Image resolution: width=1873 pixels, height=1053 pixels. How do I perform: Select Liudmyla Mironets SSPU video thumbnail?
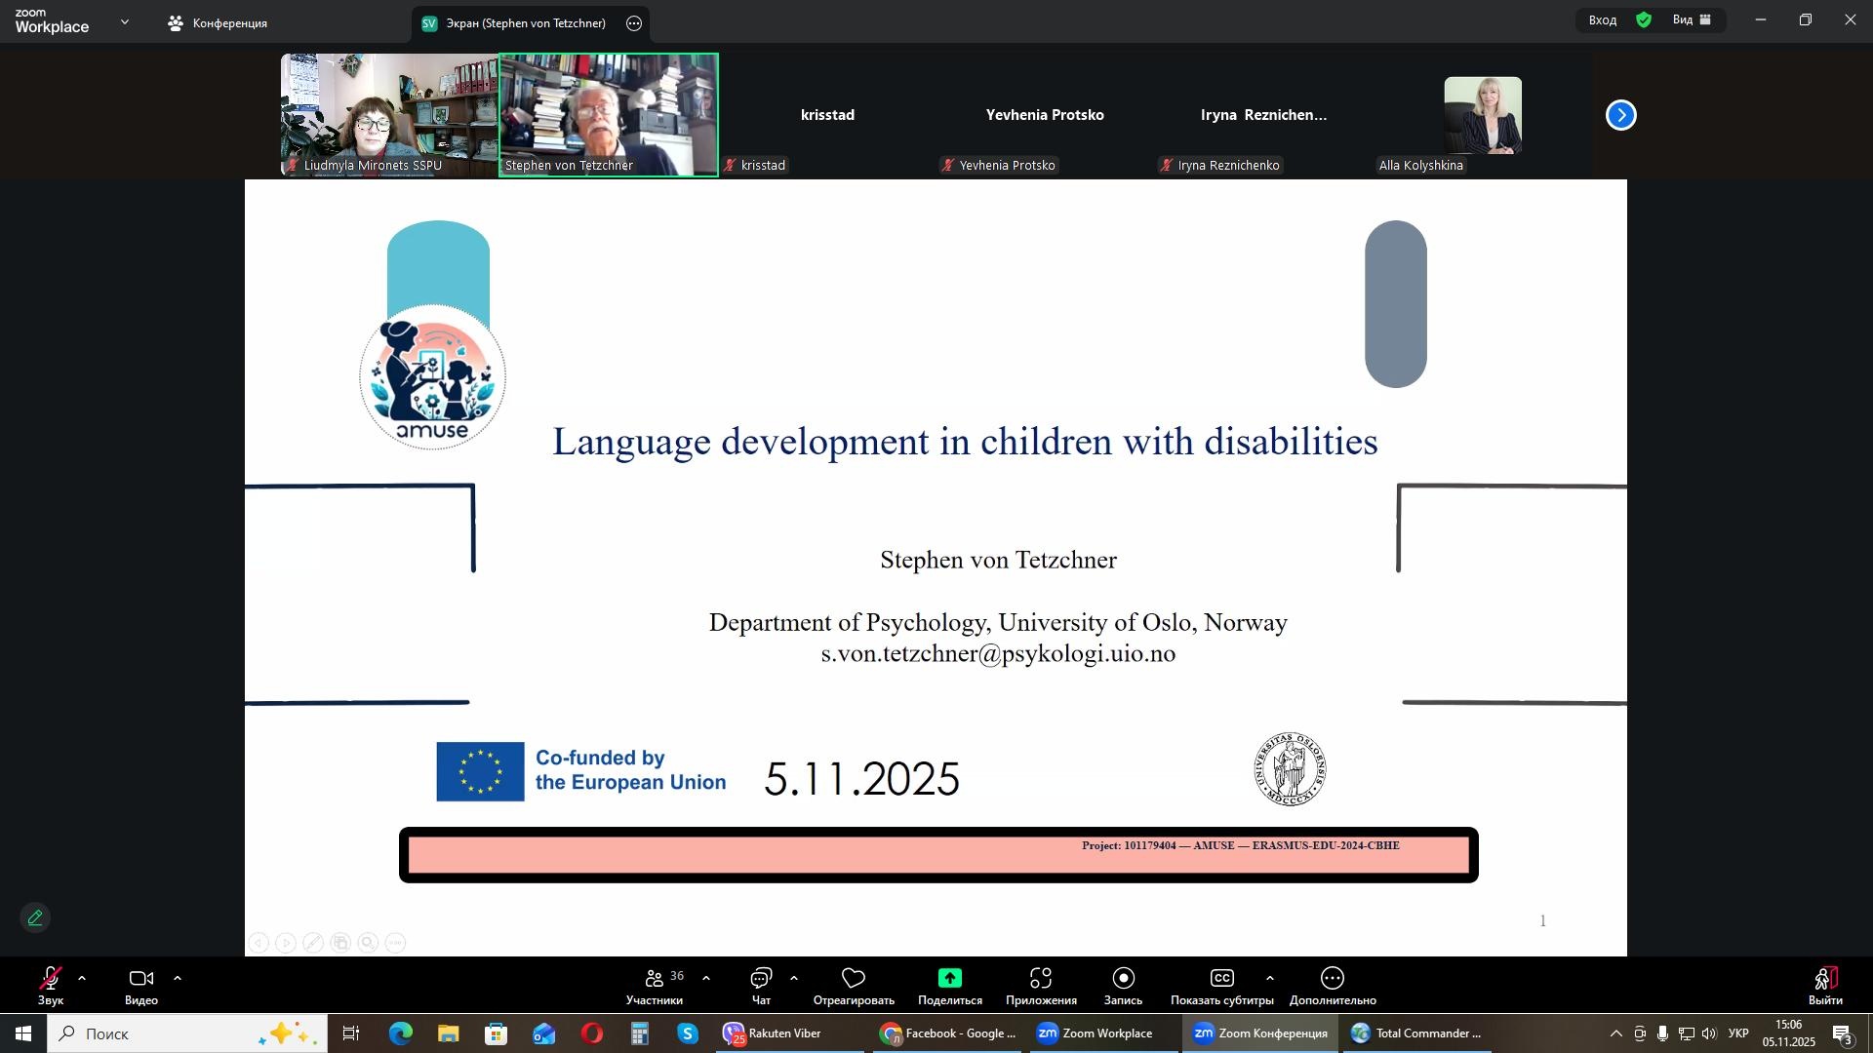click(x=389, y=114)
